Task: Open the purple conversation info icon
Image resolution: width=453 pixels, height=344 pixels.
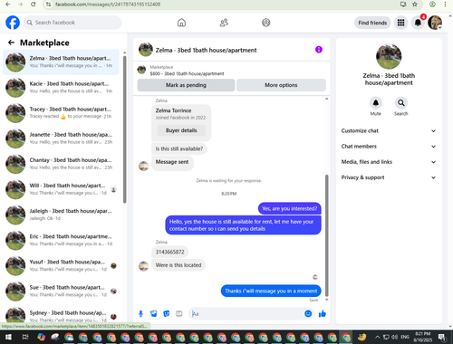Action: coord(319,50)
